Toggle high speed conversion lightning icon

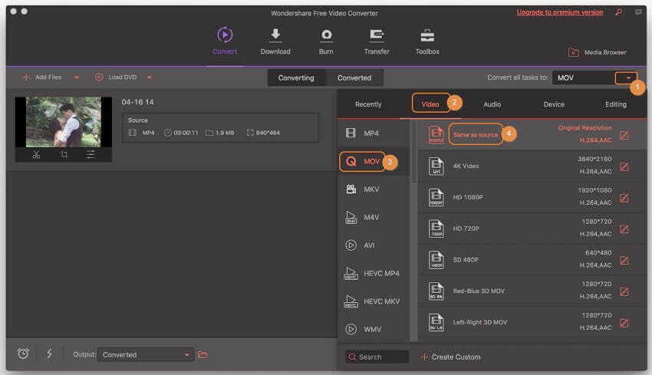point(49,354)
